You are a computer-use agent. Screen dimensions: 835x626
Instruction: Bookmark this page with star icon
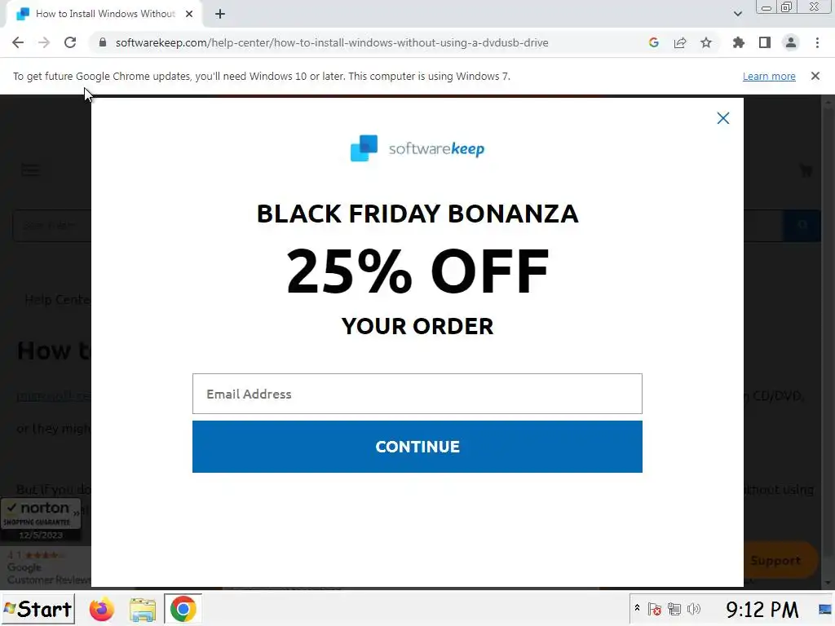(x=706, y=42)
